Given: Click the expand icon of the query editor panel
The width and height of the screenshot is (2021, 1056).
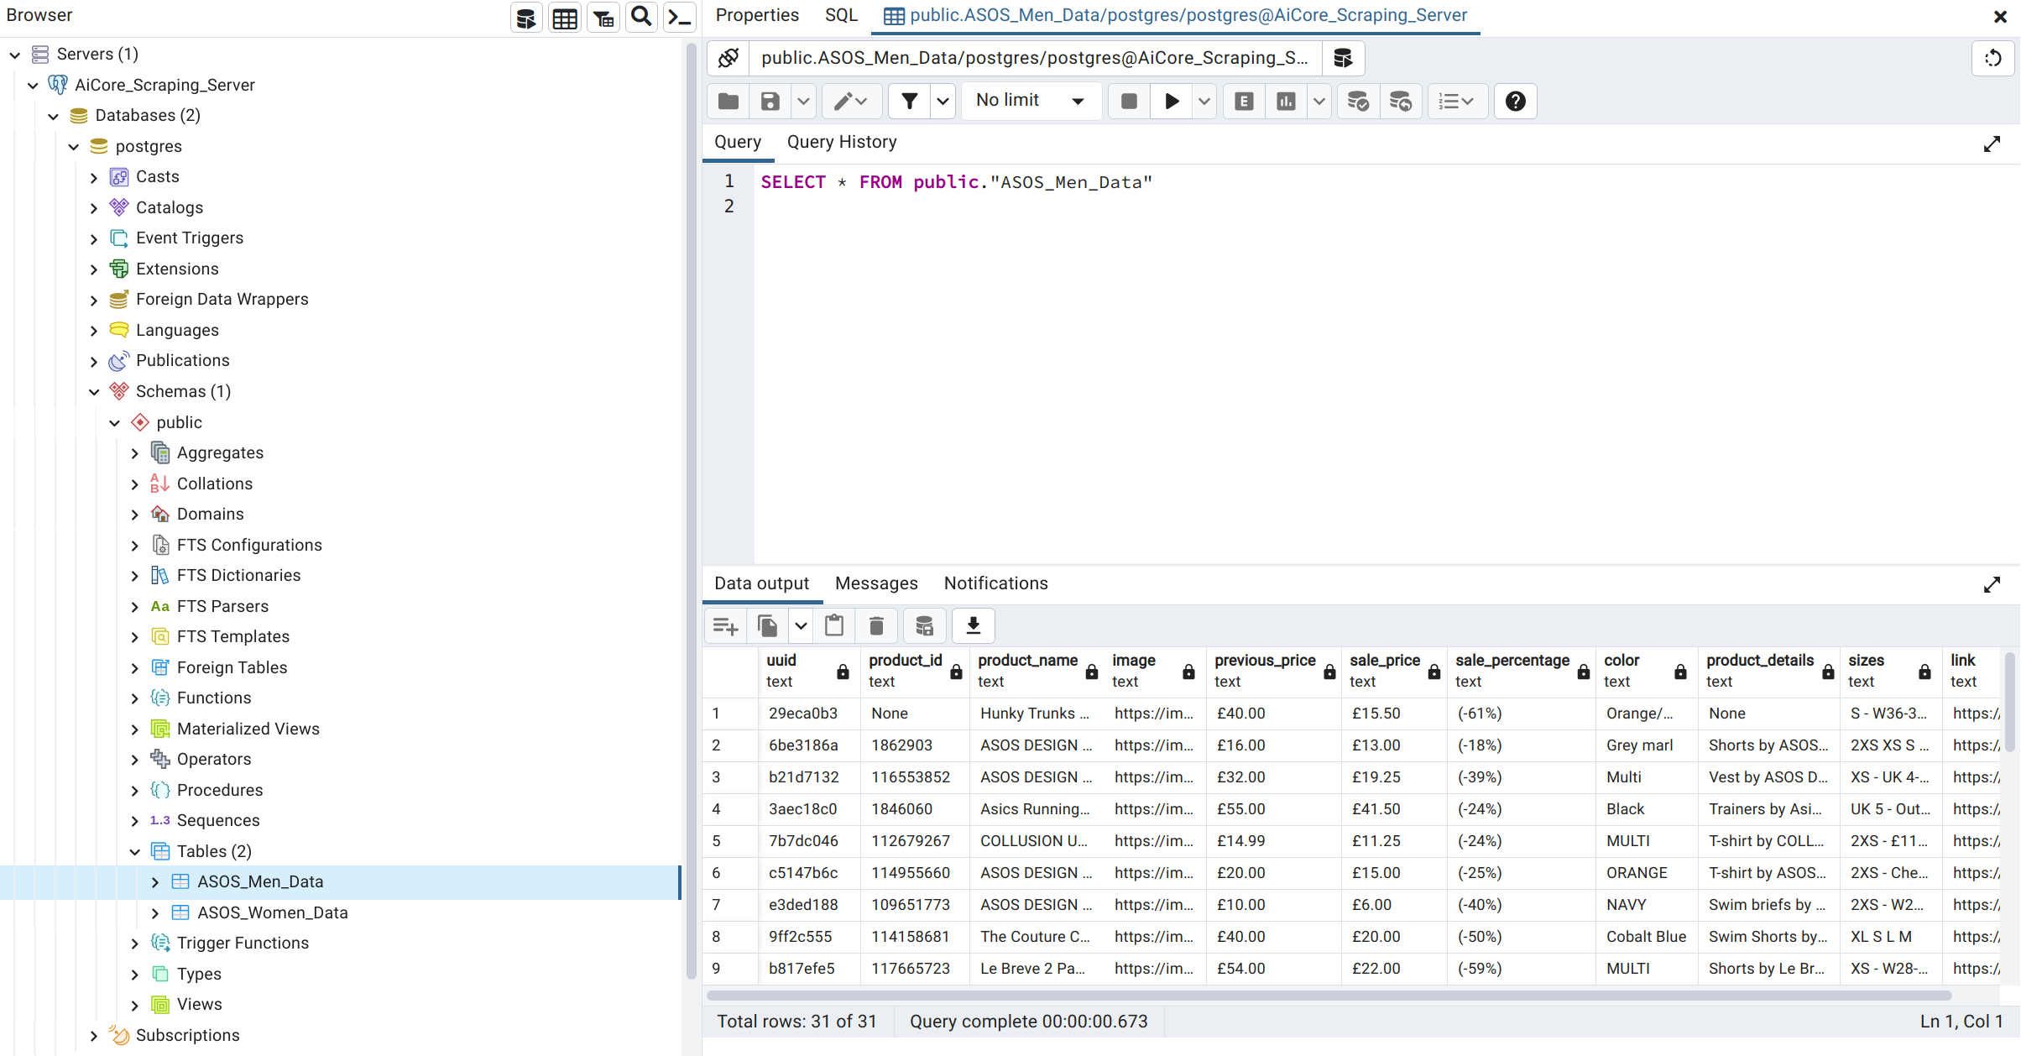Looking at the screenshot, I should tap(1992, 144).
